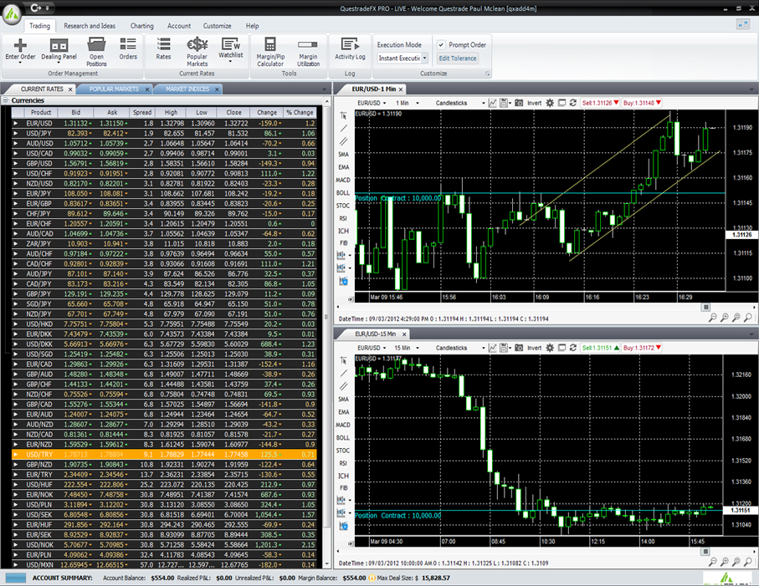The width and height of the screenshot is (759, 586).
Task: Click Sell 1.31126 on 1 Min chart
Action: tap(600, 103)
